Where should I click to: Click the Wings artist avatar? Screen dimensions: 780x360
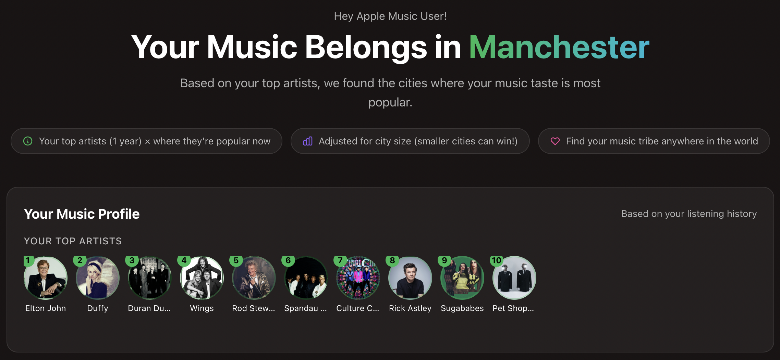(x=202, y=278)
